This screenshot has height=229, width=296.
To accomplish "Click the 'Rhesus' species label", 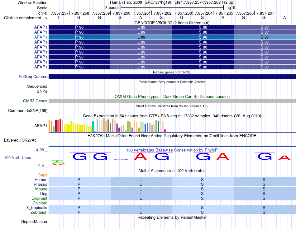I will [41, 184].
